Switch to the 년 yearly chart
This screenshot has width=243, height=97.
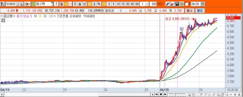coord(84,4)
